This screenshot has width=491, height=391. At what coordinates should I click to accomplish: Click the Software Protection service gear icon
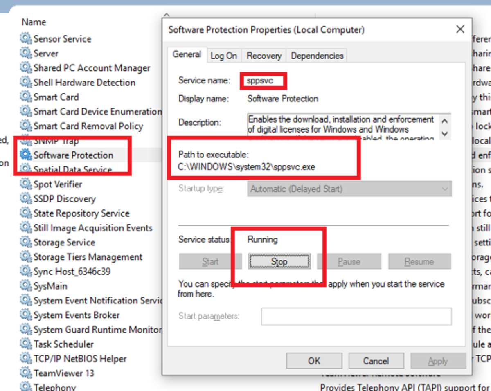(26, 155)
